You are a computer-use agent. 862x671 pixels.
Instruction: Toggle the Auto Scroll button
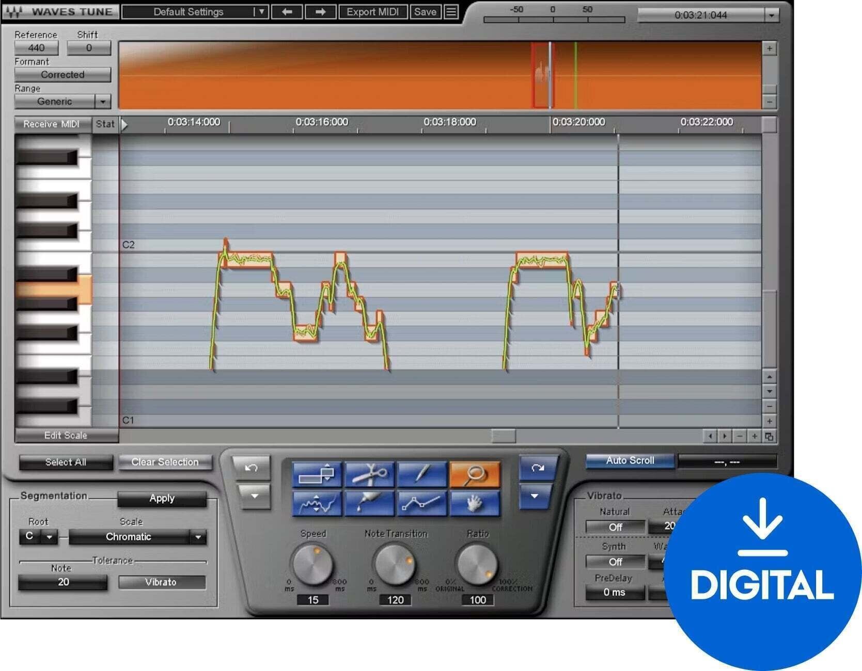point(630,460)
